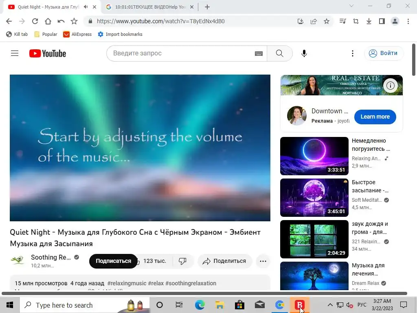
Task: Click the Поделиться share button
Action: 224,261
